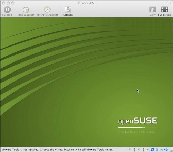The height and width of the screenshot is (152, 173).
Task: Click the 'VMware Tools is not installed' status message
Action: [57, 150]
